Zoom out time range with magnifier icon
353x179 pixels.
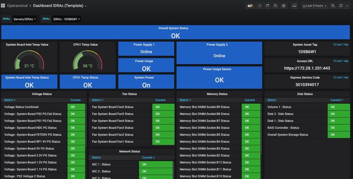(x=333, y=6)
